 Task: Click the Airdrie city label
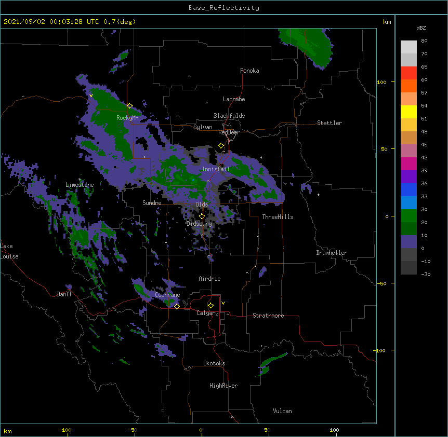(210, 279)
